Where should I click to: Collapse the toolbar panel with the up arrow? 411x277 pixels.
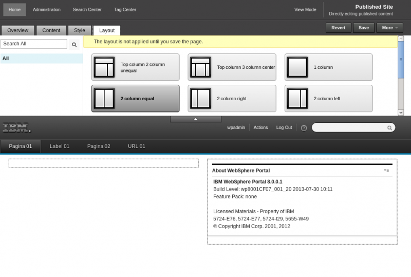point(196,119)
